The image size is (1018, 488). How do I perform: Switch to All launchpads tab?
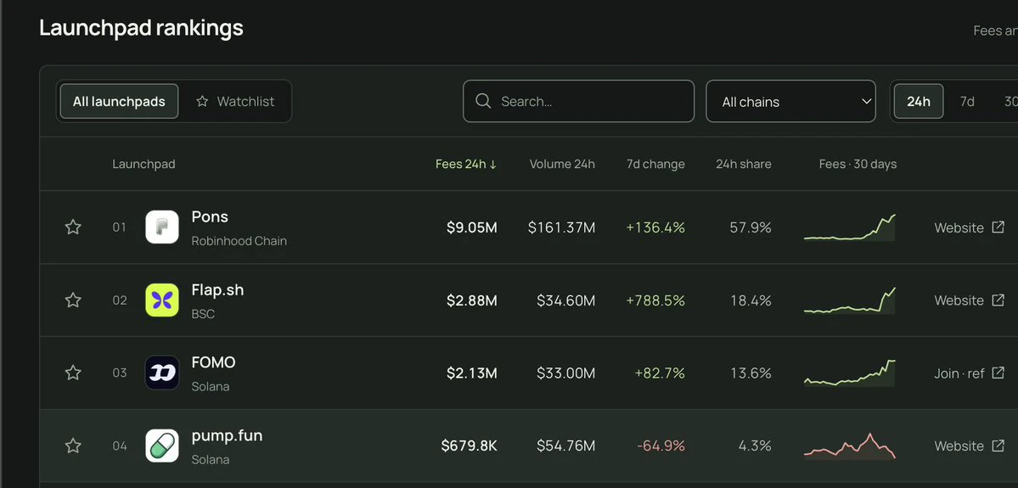click(x=119, y=101)
